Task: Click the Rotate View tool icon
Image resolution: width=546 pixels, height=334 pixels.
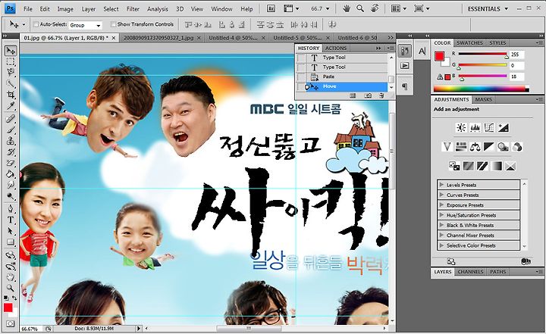Action: 375,8
